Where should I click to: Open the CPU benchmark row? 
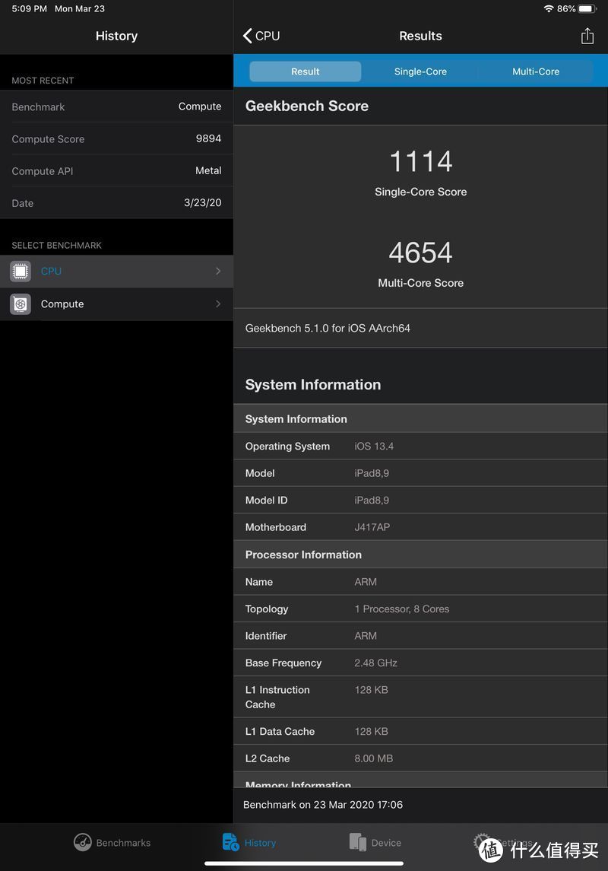point(116,271)
